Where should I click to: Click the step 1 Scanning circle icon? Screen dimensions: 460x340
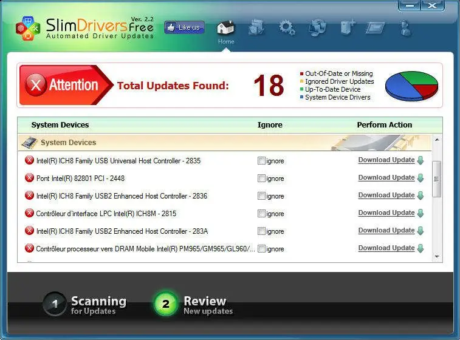[x=55, y=304]
